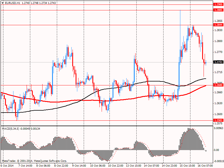This screenshot has height=168, width=224.
Task: Open the chart menu arrow beside EURUSD,H1
Action: [3, 3]
